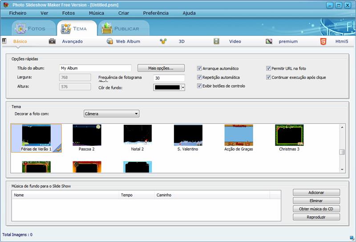Toggle Continuar execução após clique checkbox
Image resolution: width=356 pixels, height=242 pixels.
[268, 77]
